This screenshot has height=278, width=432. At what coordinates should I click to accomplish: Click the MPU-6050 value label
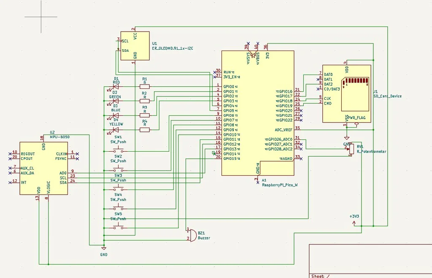point(59,137)
